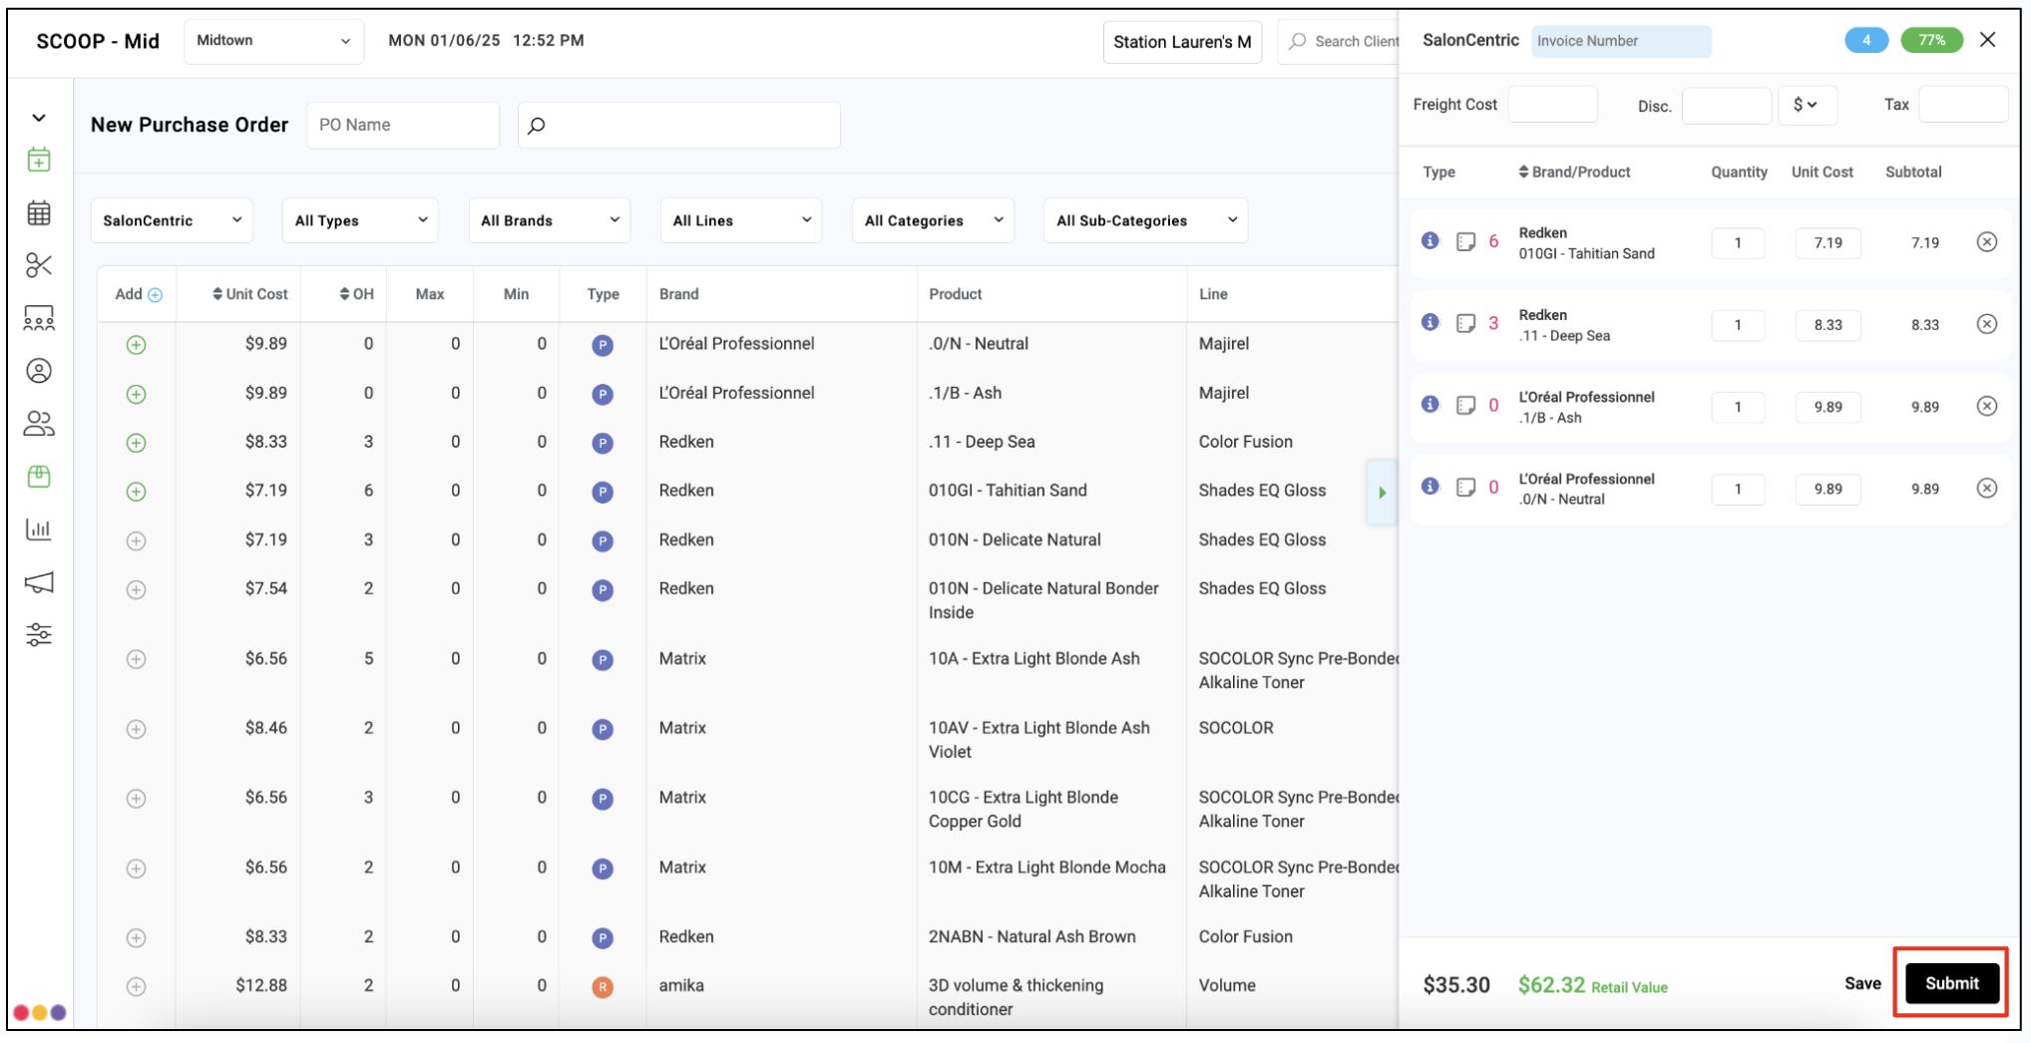Click the Disc. amount input field
This screenshot has width=2031, height=1043.
click(x=1726, y=105)
